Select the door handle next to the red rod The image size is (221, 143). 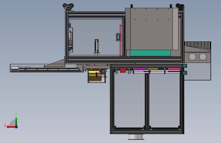(x=118, y=37)
